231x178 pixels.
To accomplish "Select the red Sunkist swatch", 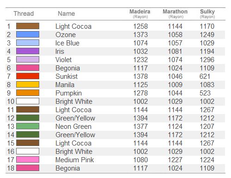I will coord(28,76).
